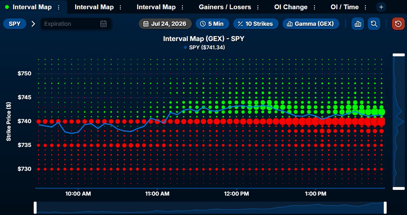Click the left handle of the time range slider
Image resolution: width=407 pixels, height=215 pixels.
35,208
